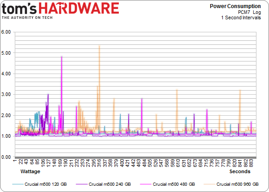
Task: Click the teal 120 GB legend line swatch
Action: (18, 184)
